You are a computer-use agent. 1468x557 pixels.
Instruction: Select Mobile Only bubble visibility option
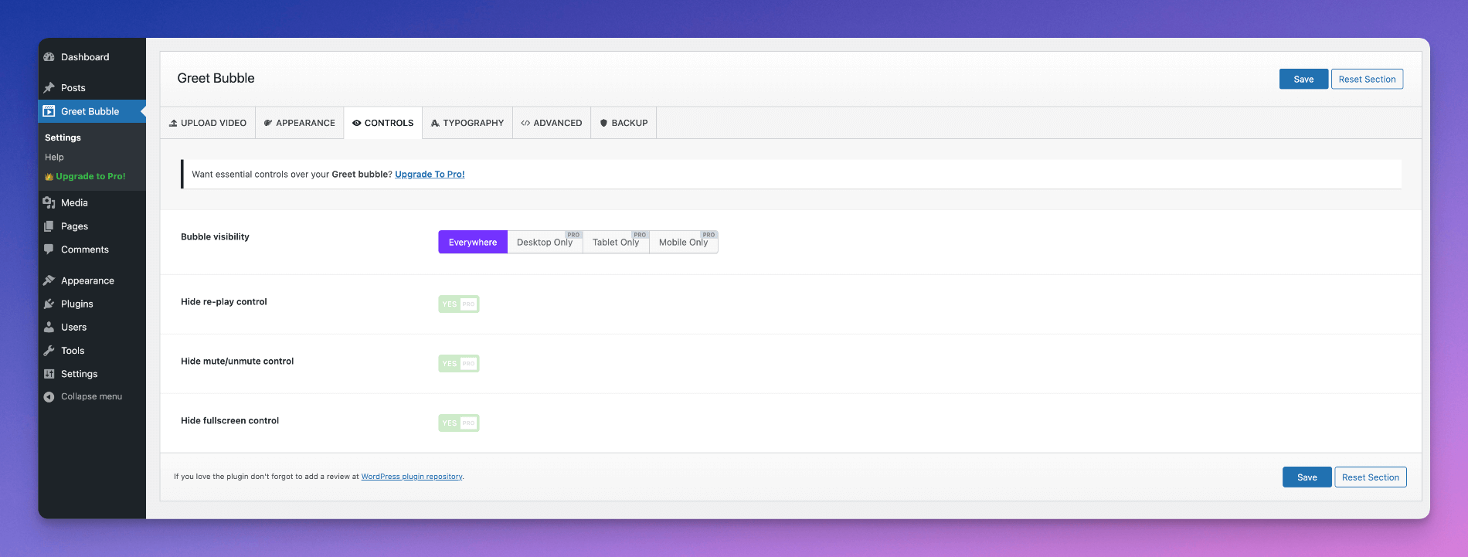click(x=683, y=242)
